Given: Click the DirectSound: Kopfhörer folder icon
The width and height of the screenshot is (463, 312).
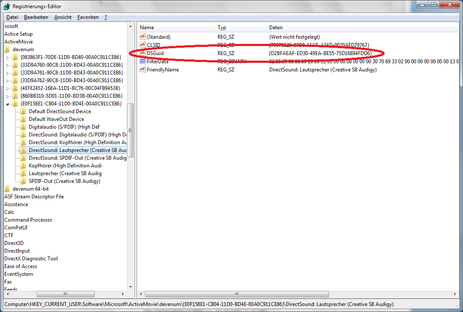Looking at the screenshot, I should [23, 142].
